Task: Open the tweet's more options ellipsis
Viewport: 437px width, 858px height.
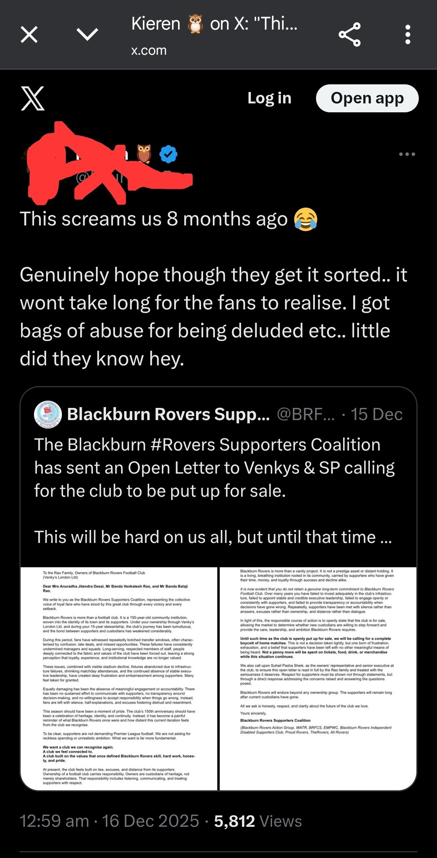Action: click(x=407, y=154)
